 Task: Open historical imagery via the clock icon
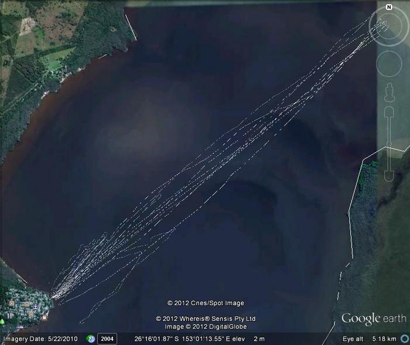[91, 339]
